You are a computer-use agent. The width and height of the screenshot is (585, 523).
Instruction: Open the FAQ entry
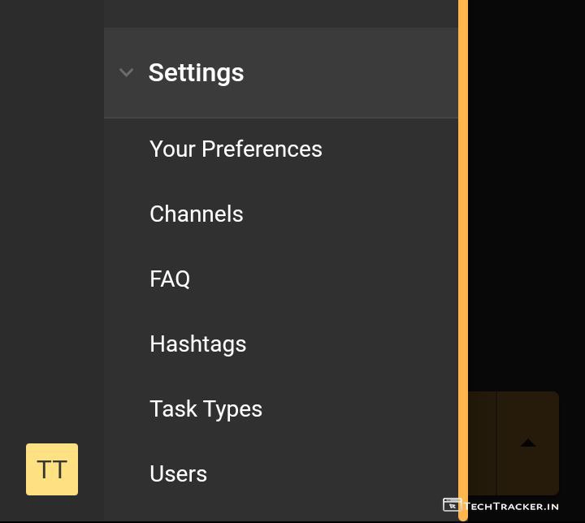tap(170, 279)
